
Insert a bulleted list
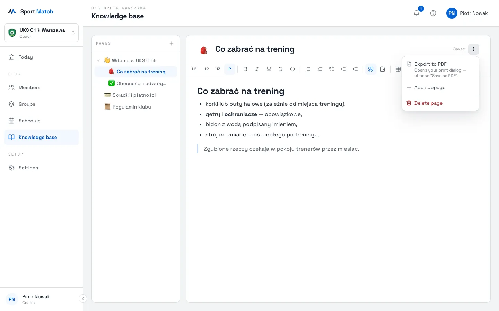(308, 69)
